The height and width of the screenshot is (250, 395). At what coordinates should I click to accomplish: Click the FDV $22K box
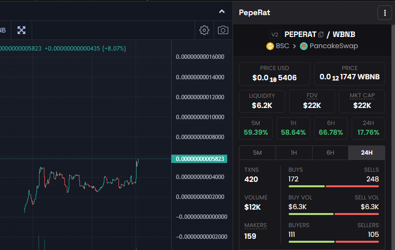[x=312, y=101]
